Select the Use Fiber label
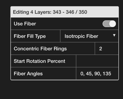123x99 pixels. click(x=25, y=24)
